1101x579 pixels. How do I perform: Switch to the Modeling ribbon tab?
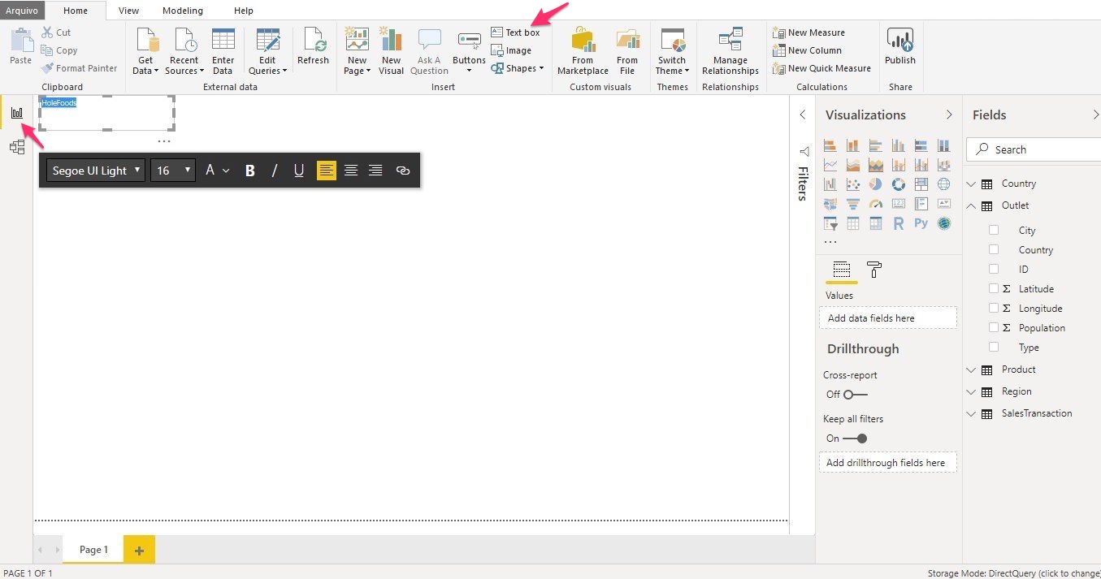(183, 11)
